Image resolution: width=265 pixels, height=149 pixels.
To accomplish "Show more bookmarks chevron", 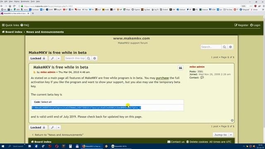I will point(263,10).
